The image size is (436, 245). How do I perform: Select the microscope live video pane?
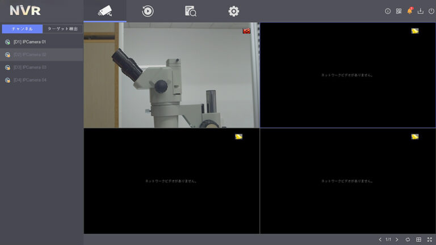(171, 75)
